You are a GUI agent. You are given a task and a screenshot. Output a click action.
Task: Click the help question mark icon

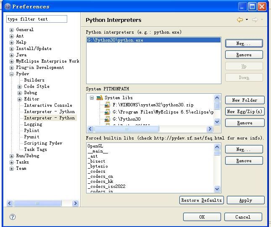(x=13, y=217)
